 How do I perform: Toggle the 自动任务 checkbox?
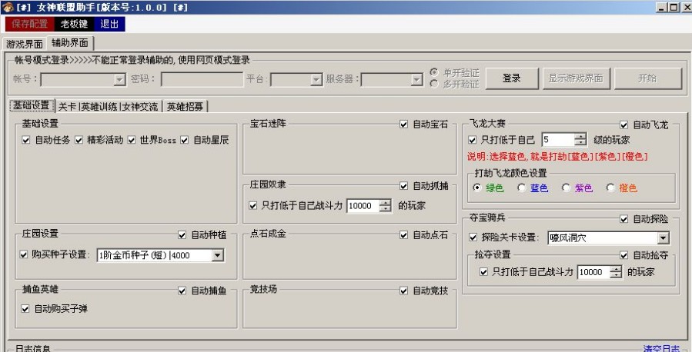pyautogui.click(x=26, y=141)
